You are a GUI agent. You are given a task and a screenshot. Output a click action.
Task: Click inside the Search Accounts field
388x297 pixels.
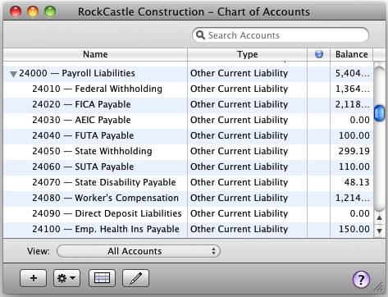point(281,35)
